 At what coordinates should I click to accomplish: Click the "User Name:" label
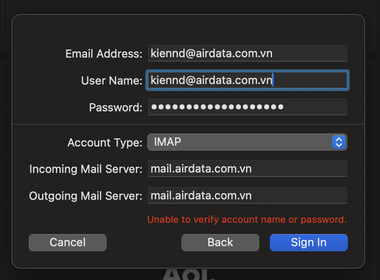pos(111,81)
